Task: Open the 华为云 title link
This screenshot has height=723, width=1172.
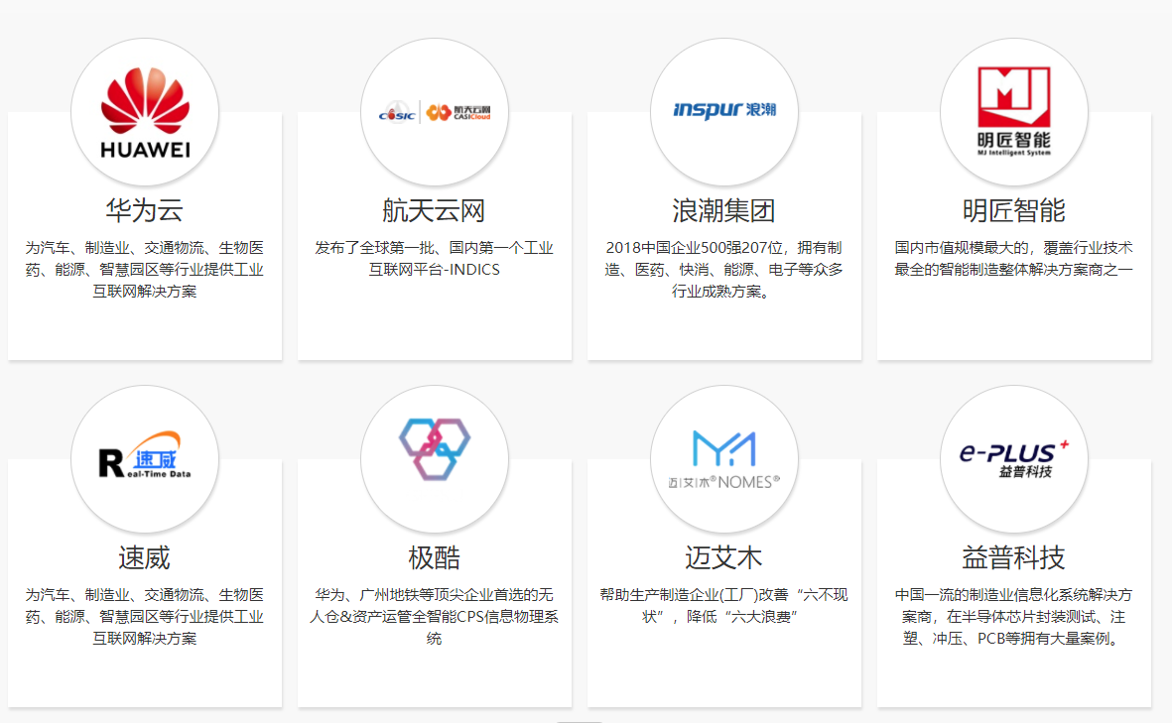Action: pyautogui.click(x=145, y=210)
